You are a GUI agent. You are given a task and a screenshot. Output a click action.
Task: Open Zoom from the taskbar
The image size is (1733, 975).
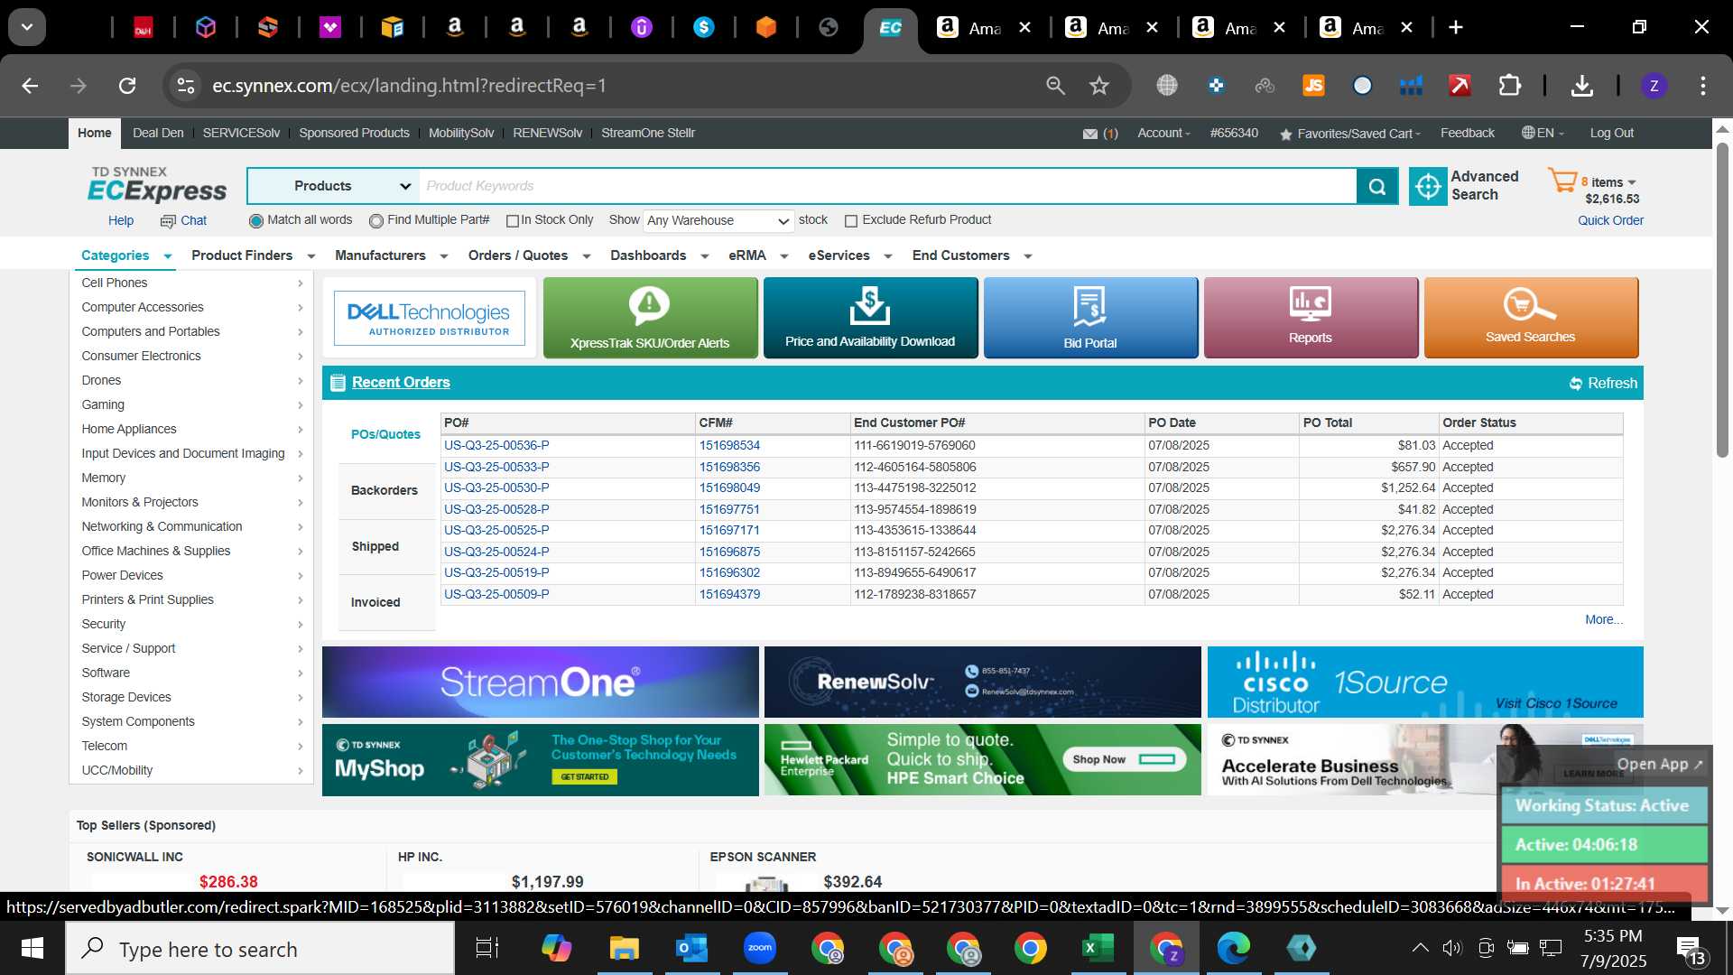pyautogui.click(x=760, y=948)
